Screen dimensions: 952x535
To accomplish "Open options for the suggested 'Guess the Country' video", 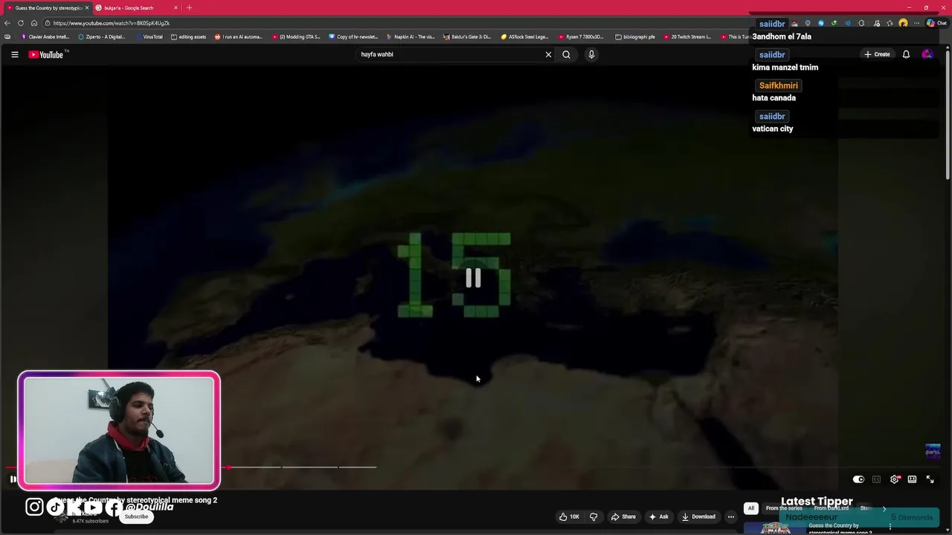I will pos(890,527).
